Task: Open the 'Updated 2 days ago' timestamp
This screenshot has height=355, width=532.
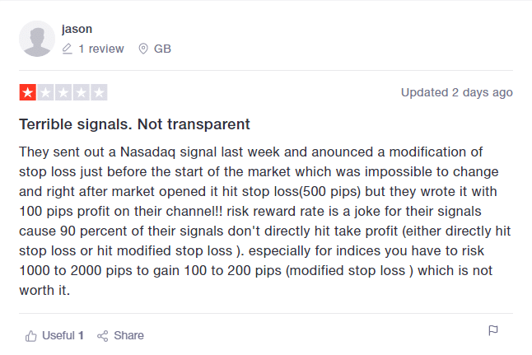Action: tap(457, 92)
